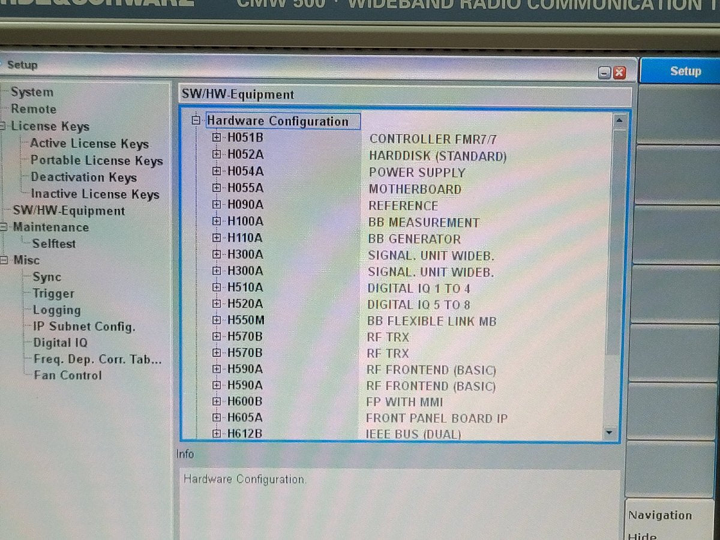
Task: Click the hardware list scroll-down arrow
Action: (x=610, y=432)
